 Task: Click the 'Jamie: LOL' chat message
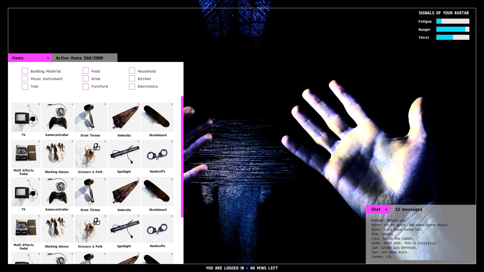coord(382,257)
